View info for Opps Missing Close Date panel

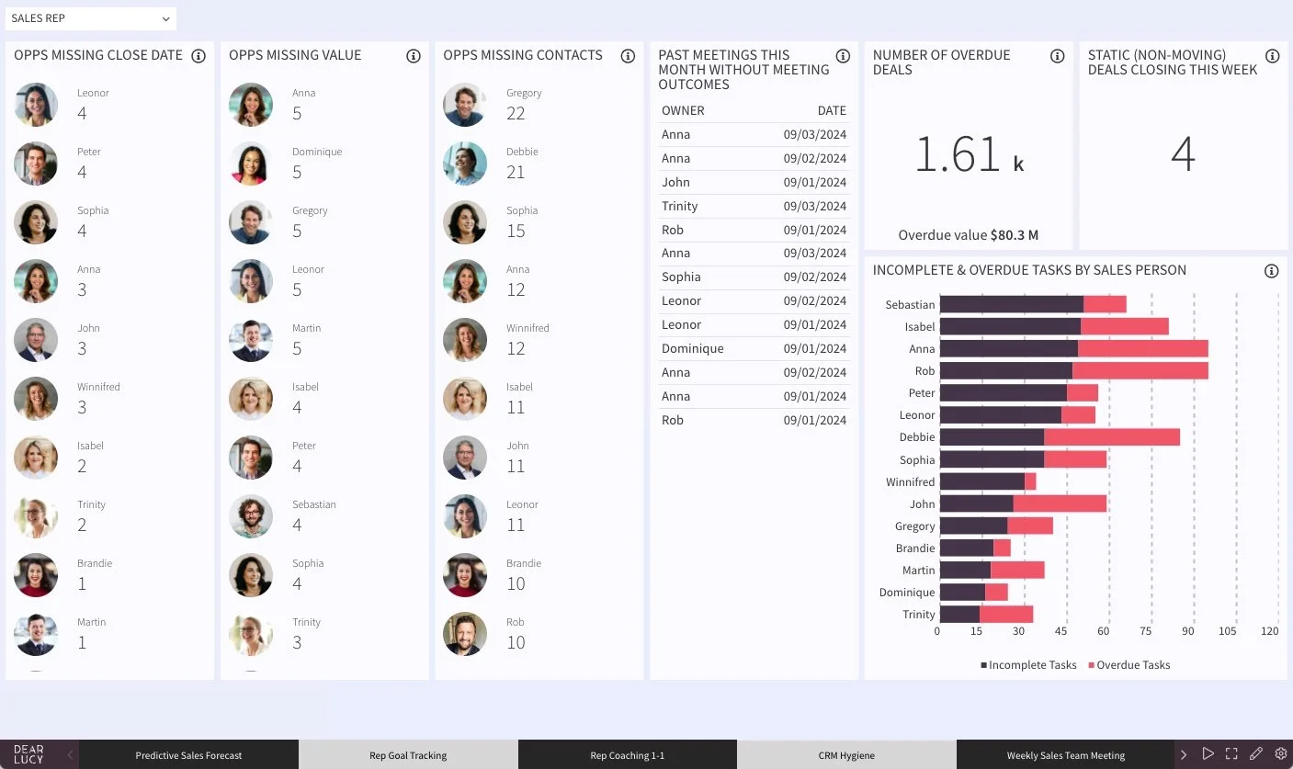pos(198,55)
